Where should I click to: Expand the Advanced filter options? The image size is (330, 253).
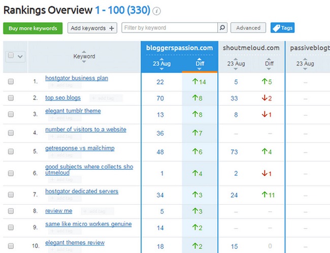point(248,28)
